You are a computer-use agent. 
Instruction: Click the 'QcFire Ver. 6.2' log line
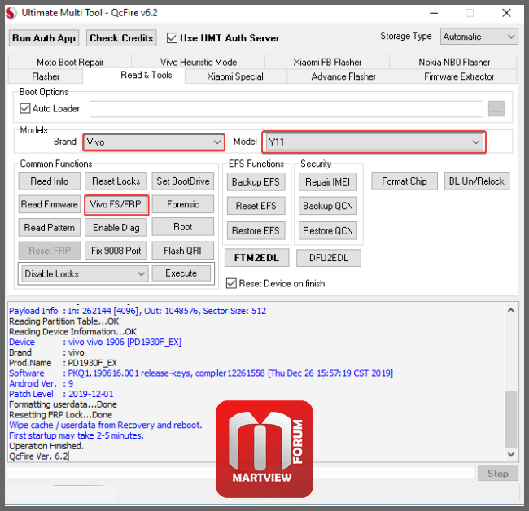39,456
